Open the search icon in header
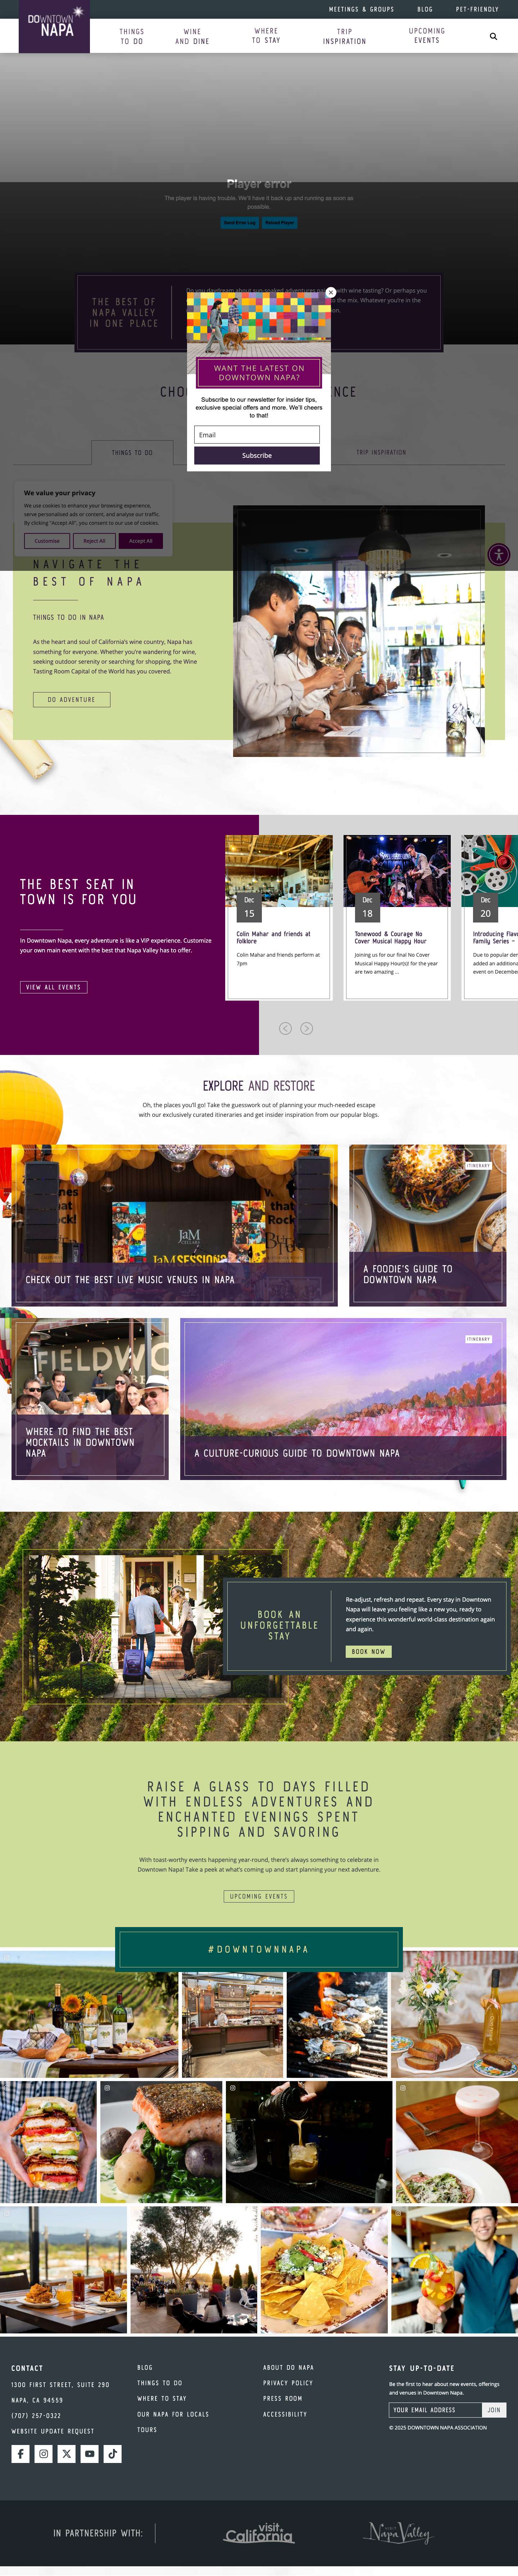 coord(493,36)
